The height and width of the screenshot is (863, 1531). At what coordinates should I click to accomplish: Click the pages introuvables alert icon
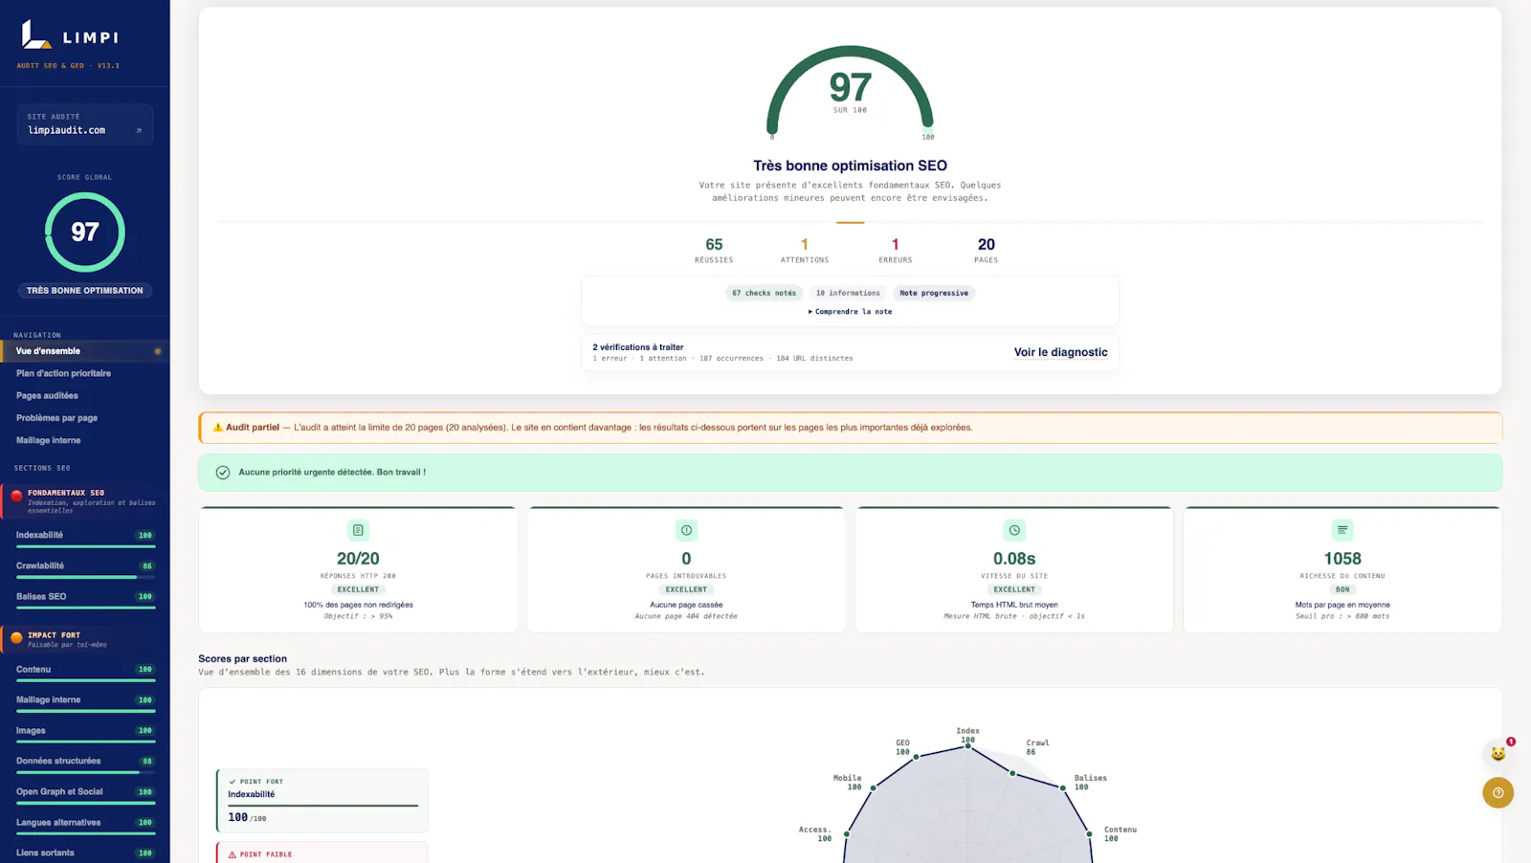point(686,530)
